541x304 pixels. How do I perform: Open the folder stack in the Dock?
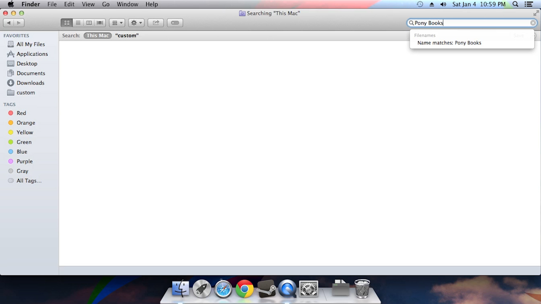[341, 288]
